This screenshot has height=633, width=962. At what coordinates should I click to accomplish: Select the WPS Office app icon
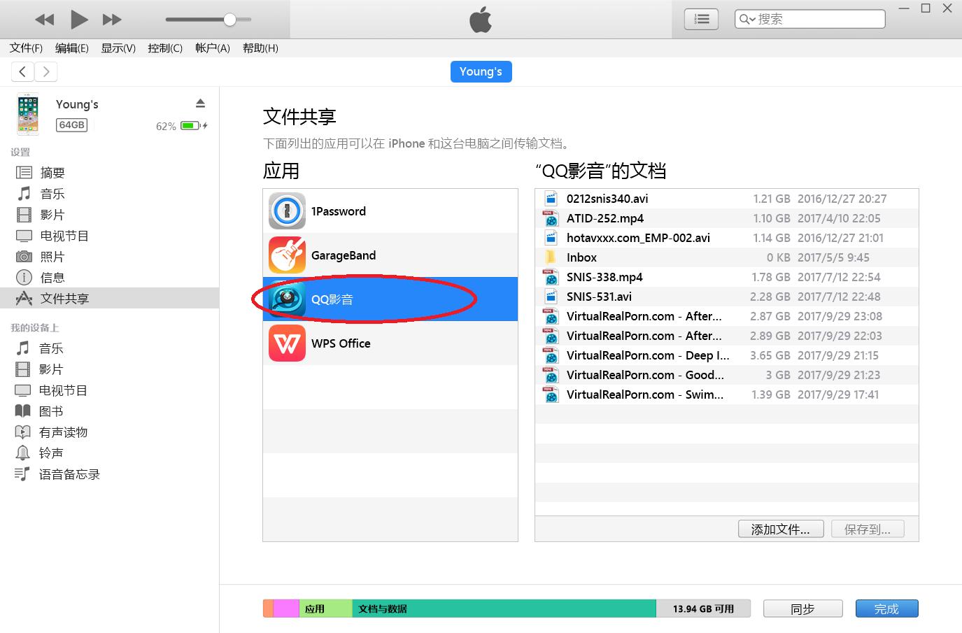[x=287, y=343]
